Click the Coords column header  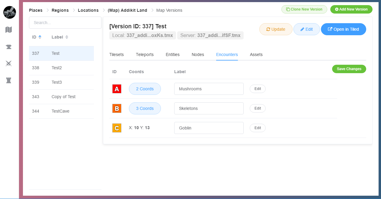tap(136, 72)
